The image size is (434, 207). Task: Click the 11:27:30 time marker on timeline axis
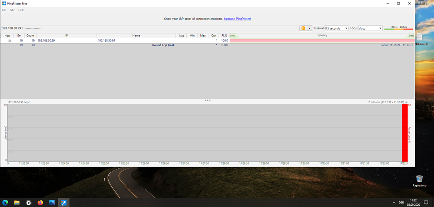point(204,163)
